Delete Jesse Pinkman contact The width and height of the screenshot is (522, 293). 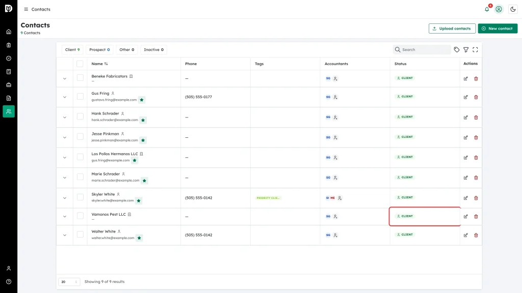coord(476,137)
